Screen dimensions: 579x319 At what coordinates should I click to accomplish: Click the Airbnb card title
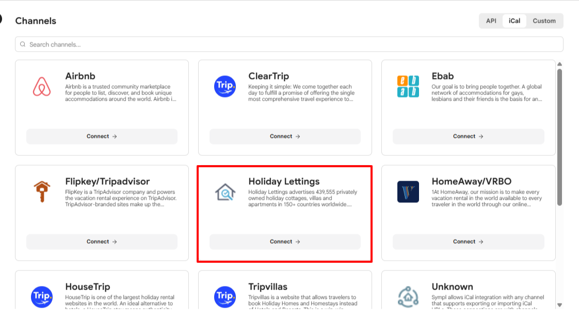[x=80, y=76]
